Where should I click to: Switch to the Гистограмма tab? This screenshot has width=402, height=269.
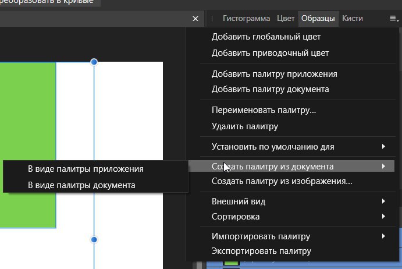coord(246,19)
